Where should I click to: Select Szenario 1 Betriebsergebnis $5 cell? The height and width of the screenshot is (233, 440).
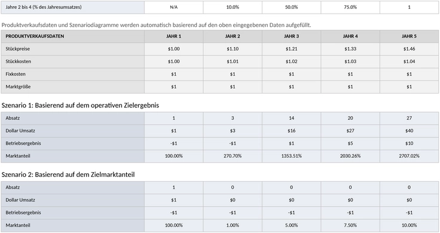click(350, 144)
